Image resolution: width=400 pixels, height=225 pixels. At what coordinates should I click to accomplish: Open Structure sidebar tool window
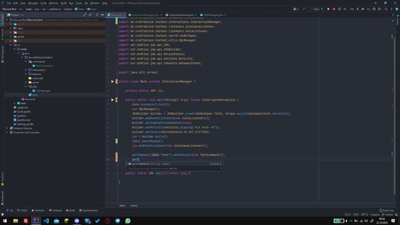pyautogui.click(x=2, y=179)
